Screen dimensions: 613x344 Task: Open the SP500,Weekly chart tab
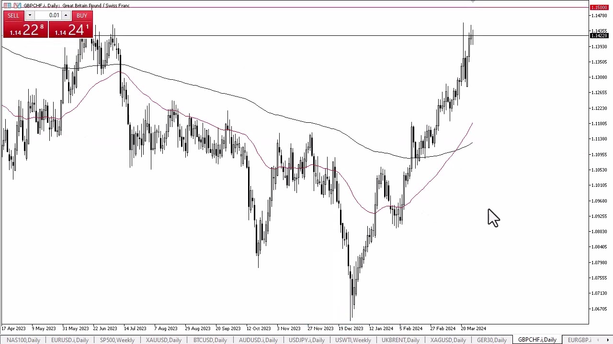tap(117, 340)
